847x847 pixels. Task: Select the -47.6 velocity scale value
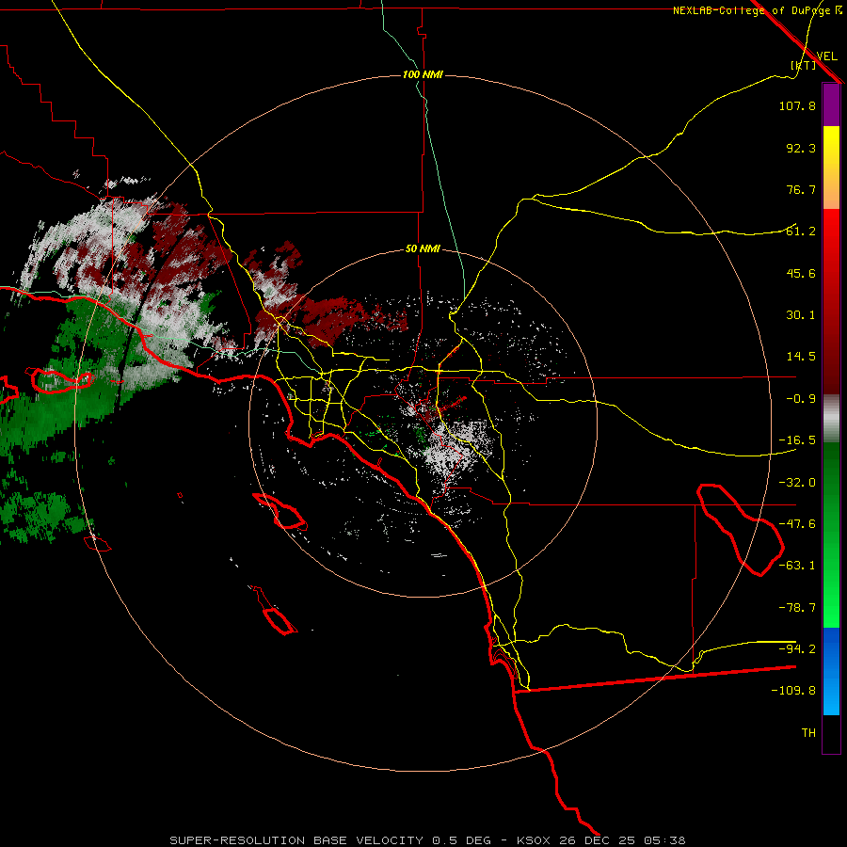coord(797,524)
